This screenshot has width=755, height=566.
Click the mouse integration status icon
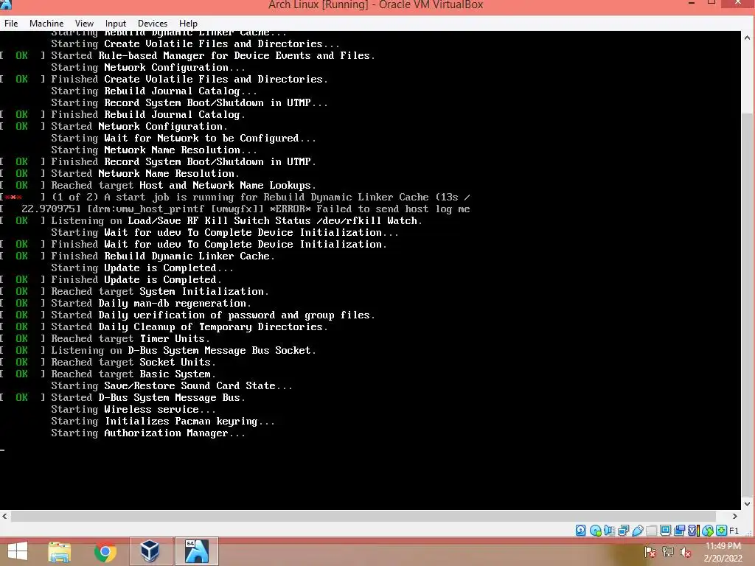707,531
